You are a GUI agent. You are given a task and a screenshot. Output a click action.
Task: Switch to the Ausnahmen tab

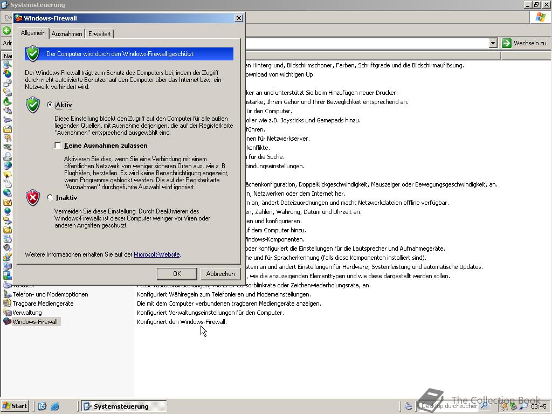[x=67, y=34]
